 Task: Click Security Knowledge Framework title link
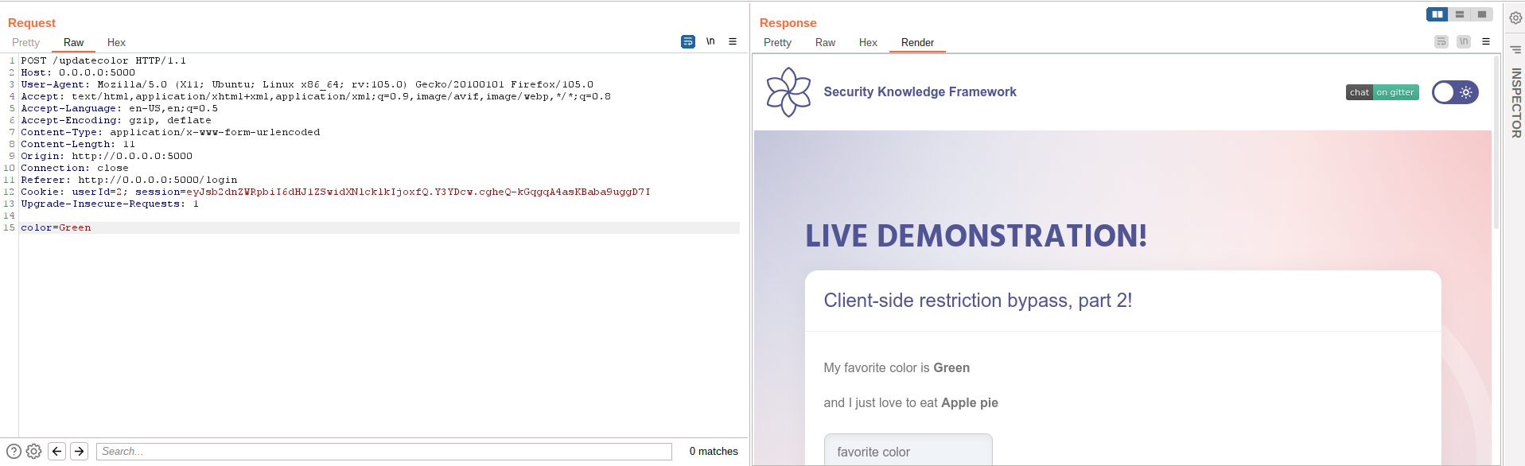[x=920, y=92]
